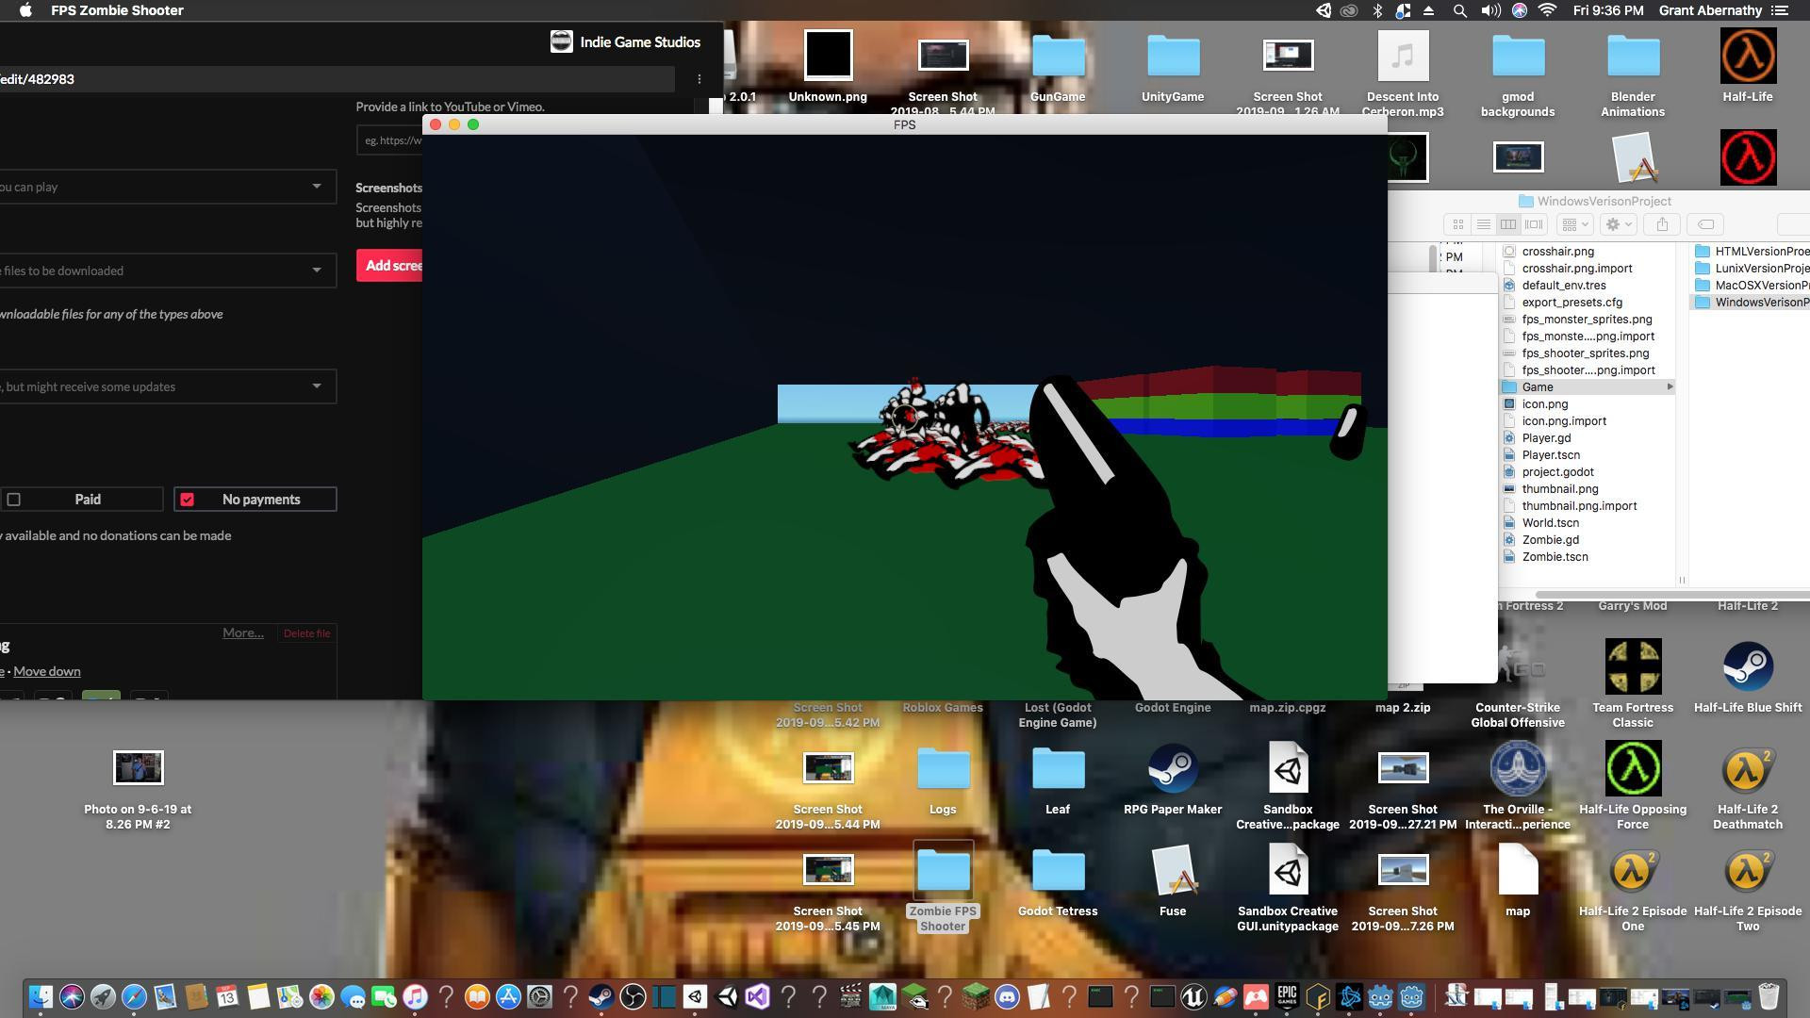Switch Finder to gallery cover flow view
The image size is (1810, 1018).
1534,224
